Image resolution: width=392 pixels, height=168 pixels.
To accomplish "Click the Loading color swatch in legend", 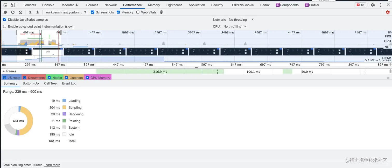I will [x=64, y=101].
